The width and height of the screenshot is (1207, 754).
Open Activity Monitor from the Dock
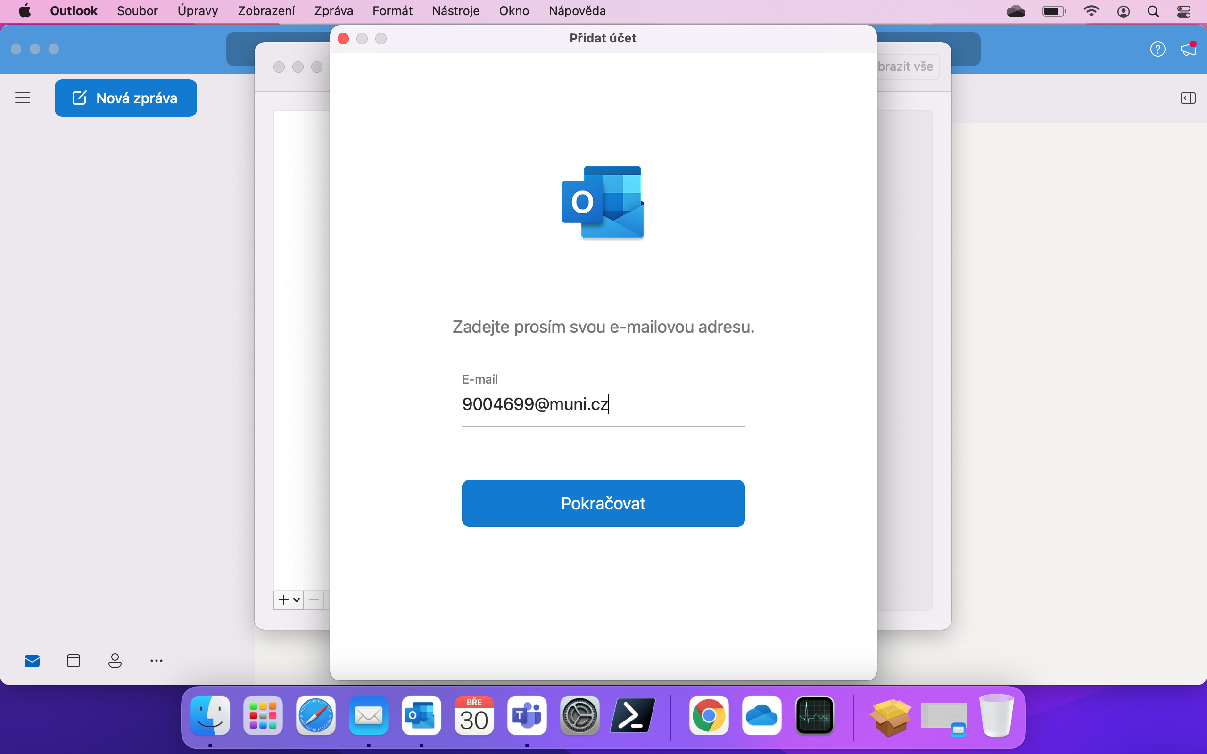point(814,716)
